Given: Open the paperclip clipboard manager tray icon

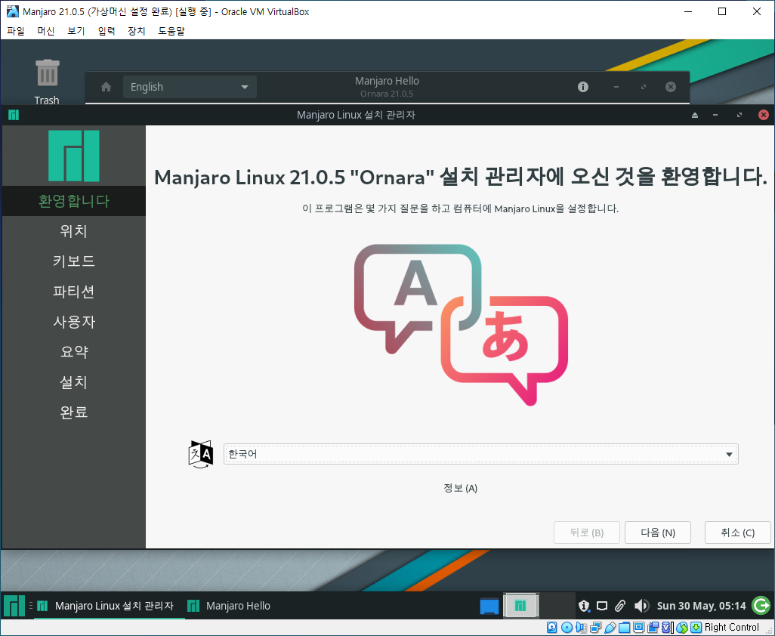Looking at the screenshot, I should click(620, 606).
